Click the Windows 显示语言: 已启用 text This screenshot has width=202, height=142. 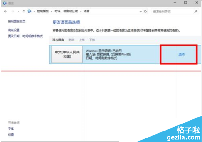(104, 51)
